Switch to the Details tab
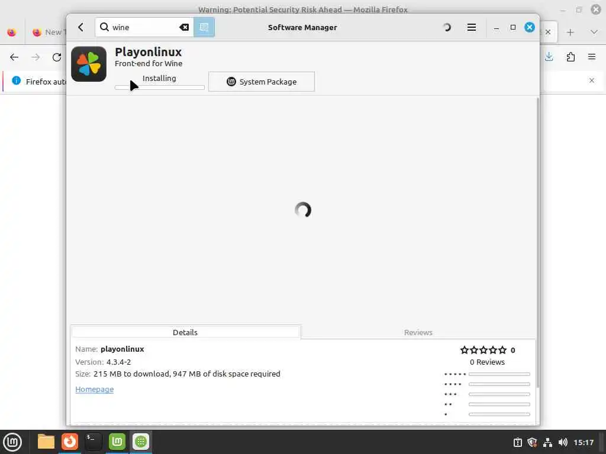The width and height of the screenshot is (606, 454). [185, 332]
